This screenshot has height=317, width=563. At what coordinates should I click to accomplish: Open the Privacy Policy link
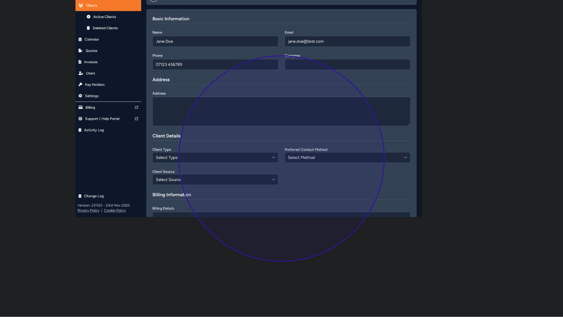(x=88, y=210)
